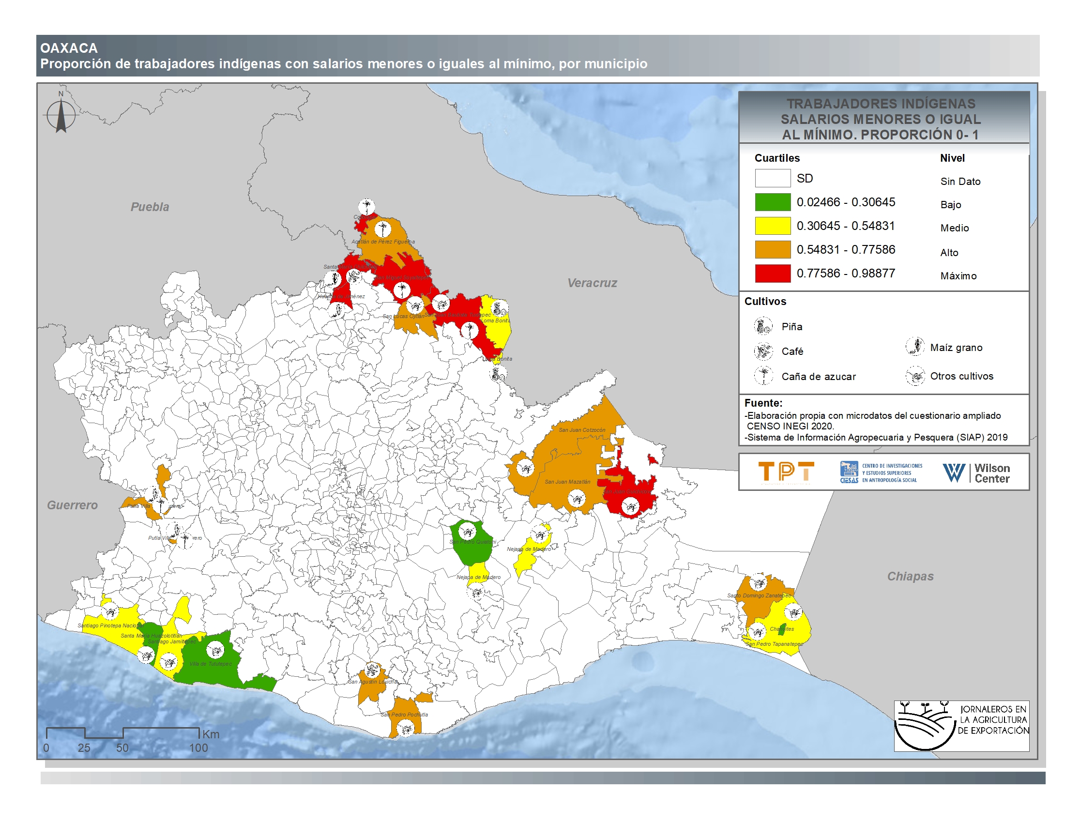Click the Jornaleros en la Agricultura logo
Viewport: 1065px width, 823px height.
pos(960,725)
